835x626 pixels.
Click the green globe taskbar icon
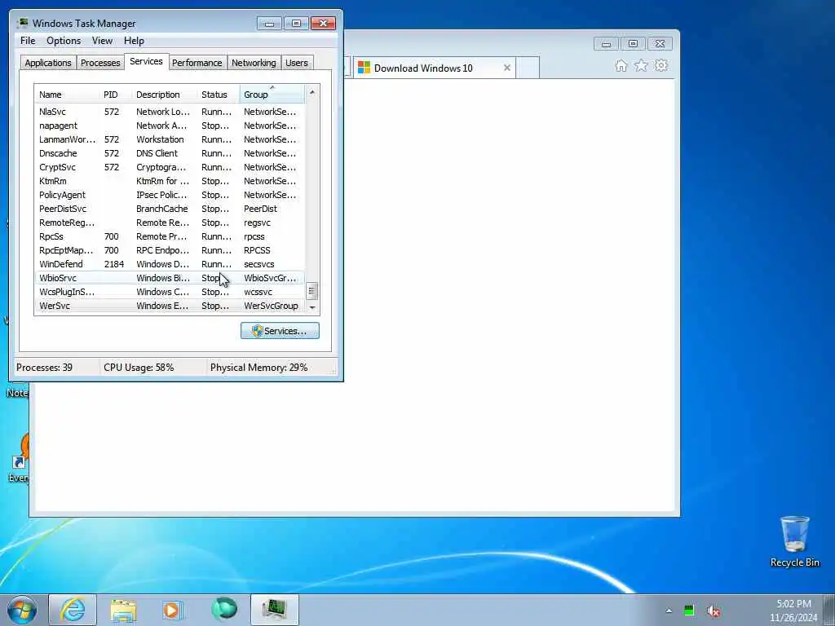coord(223,610)
